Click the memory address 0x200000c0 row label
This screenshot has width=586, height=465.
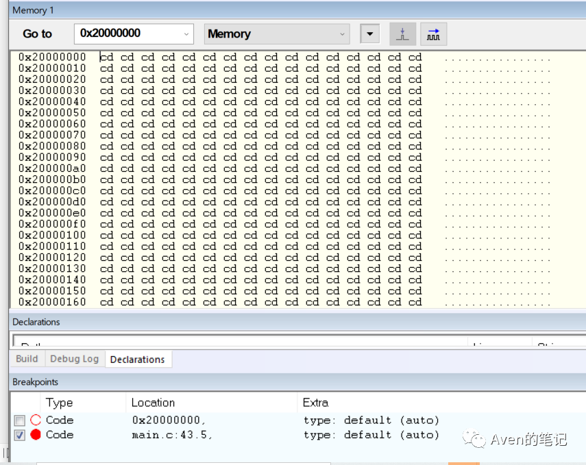[52, 191]
